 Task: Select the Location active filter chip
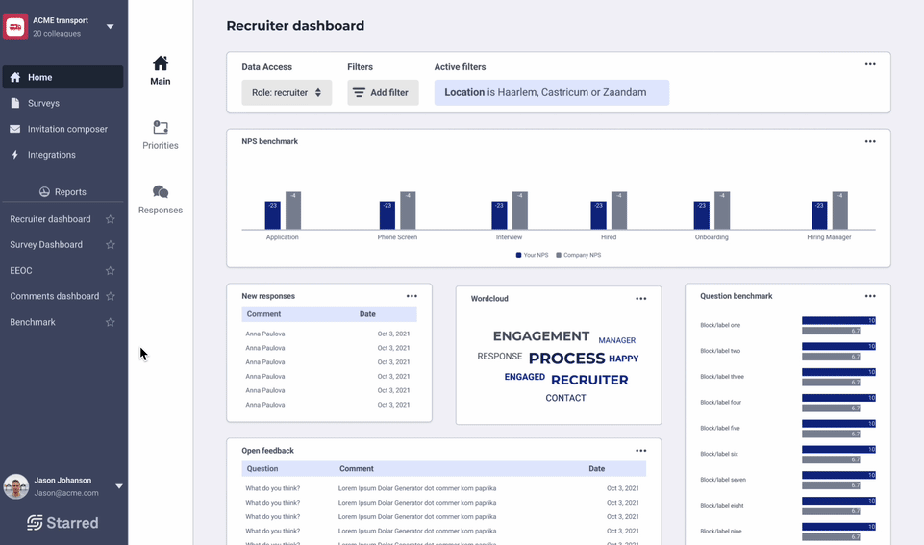click(x=552, y=92)
